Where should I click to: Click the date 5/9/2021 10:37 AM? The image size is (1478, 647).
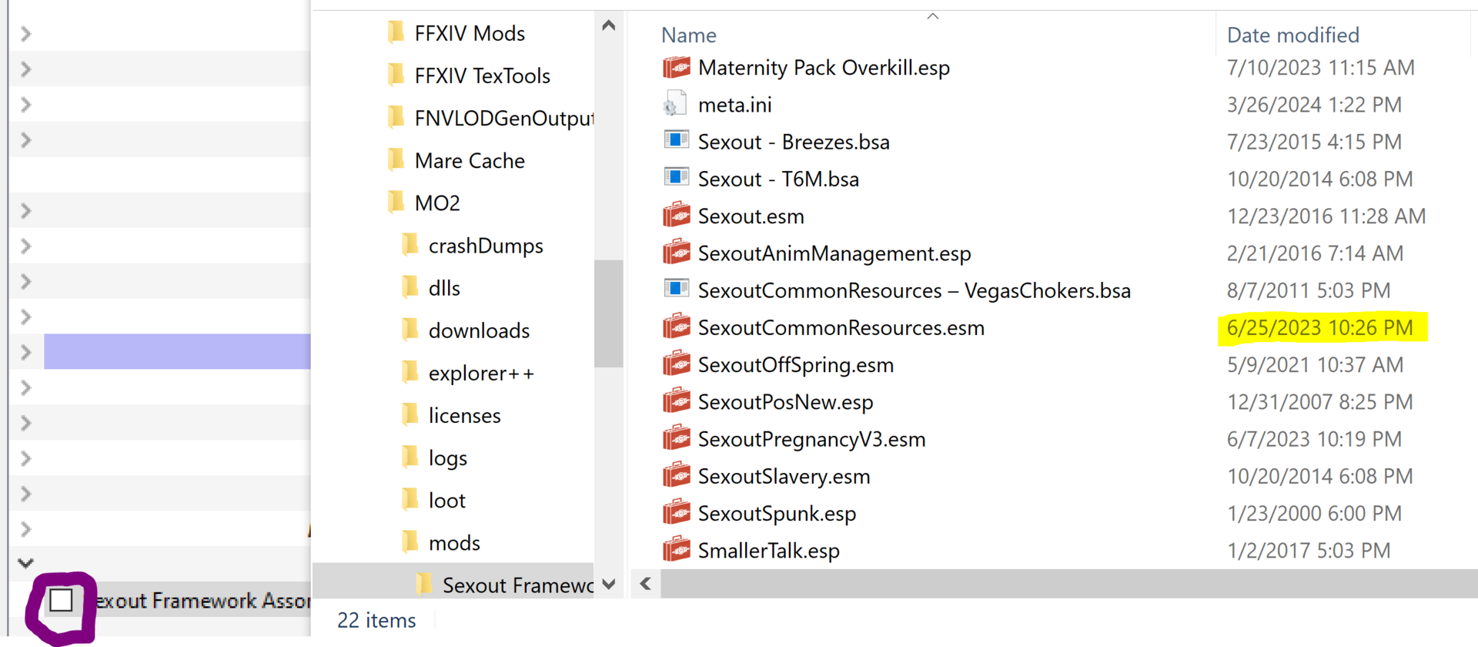coord(1316,365)
